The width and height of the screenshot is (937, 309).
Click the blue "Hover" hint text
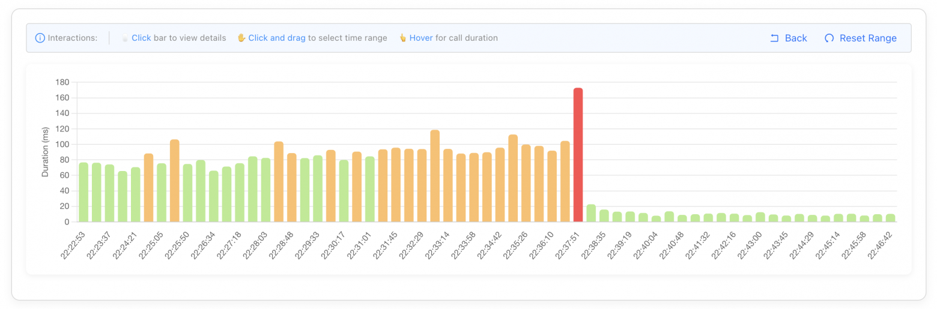421,38
